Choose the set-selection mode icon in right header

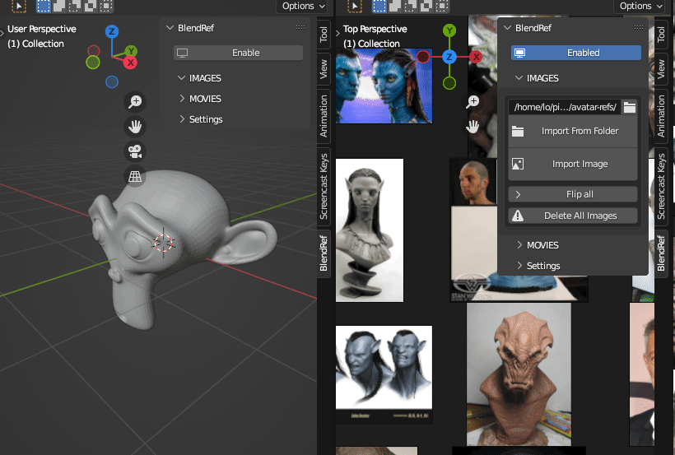[379, 6]
